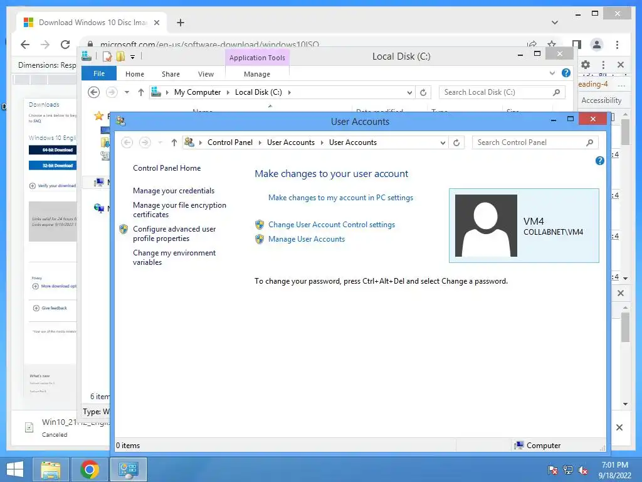Viewport: 642px width, 482px height.
Task: Go up one level in User Accounts window
Action: tap(174, 142)
